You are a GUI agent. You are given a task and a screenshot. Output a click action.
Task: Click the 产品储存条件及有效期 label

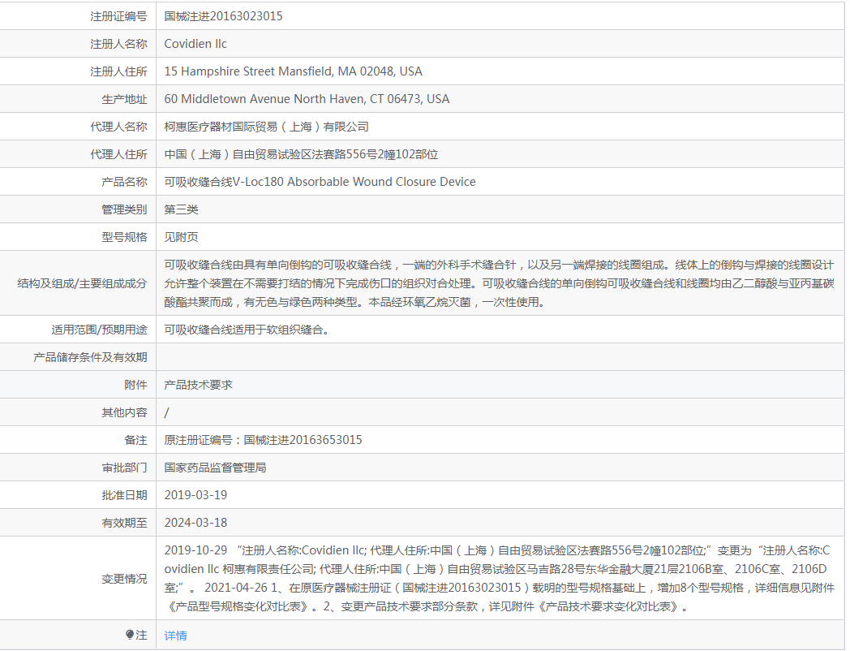(x=91, y=357)
